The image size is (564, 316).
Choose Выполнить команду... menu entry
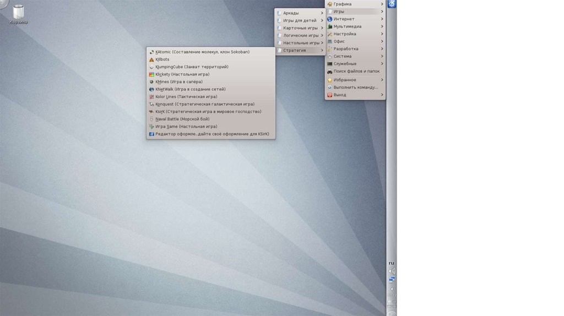pyautogui.click(x=355, y=87)
